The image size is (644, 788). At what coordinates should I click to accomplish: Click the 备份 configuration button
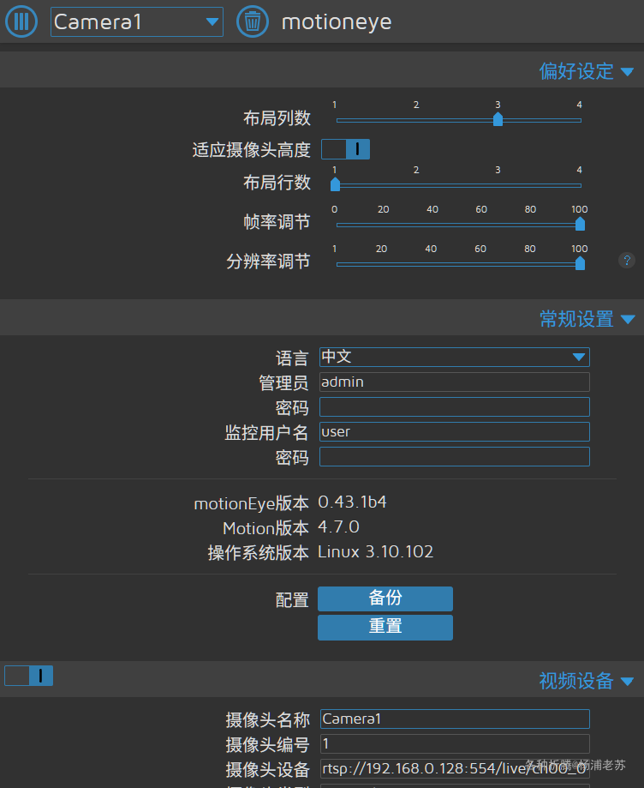point(385,599)
